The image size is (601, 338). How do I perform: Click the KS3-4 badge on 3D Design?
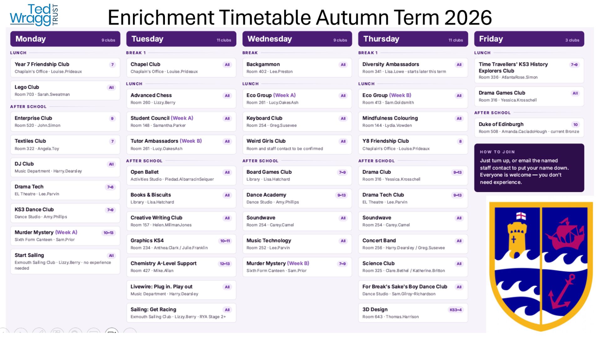click(455, 310)
